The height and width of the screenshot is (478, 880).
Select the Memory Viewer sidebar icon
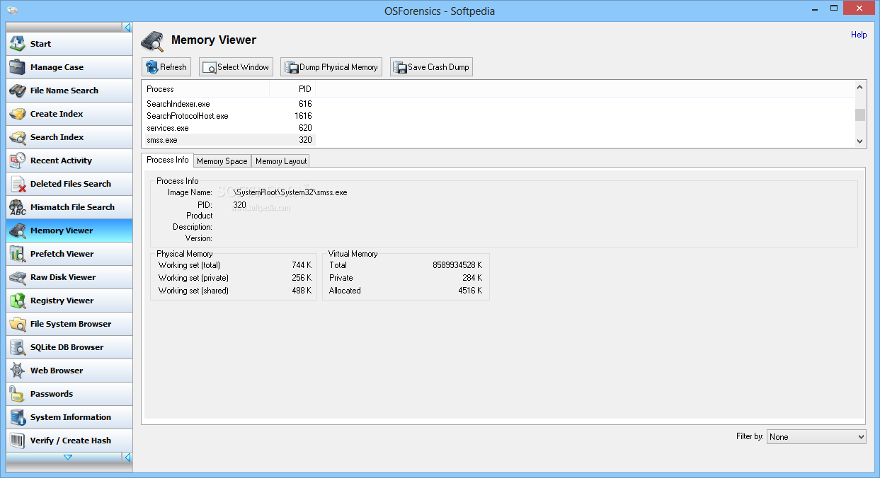pos(18,231)
